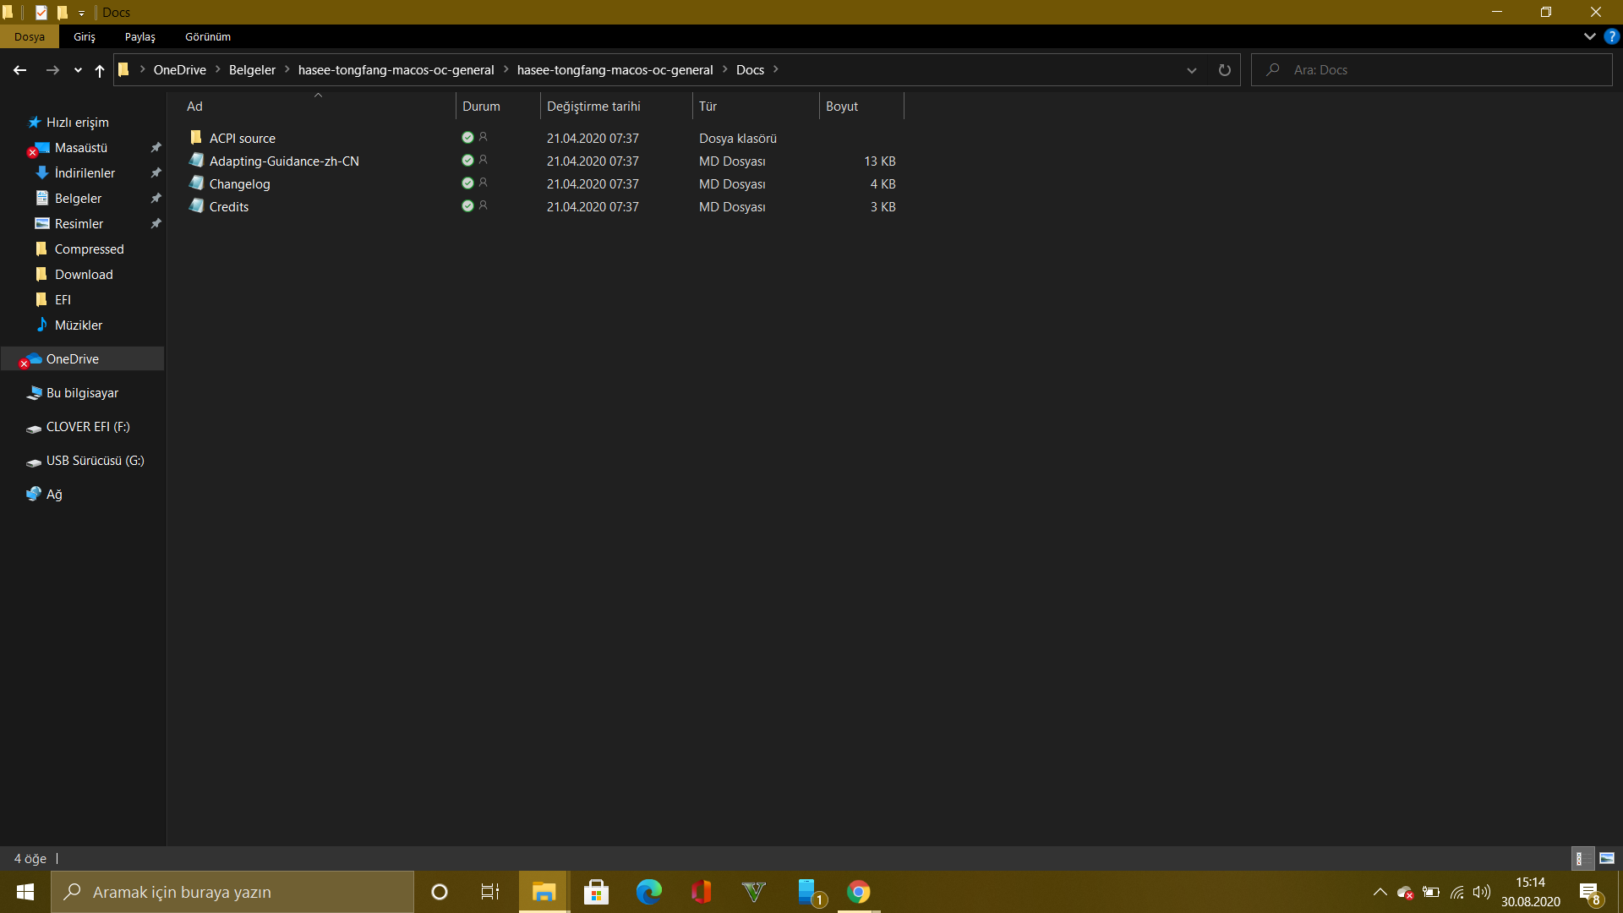1623x913 pixels.
Task: Unpin the Masaüstü quick access item
Action: pos(156,148)
